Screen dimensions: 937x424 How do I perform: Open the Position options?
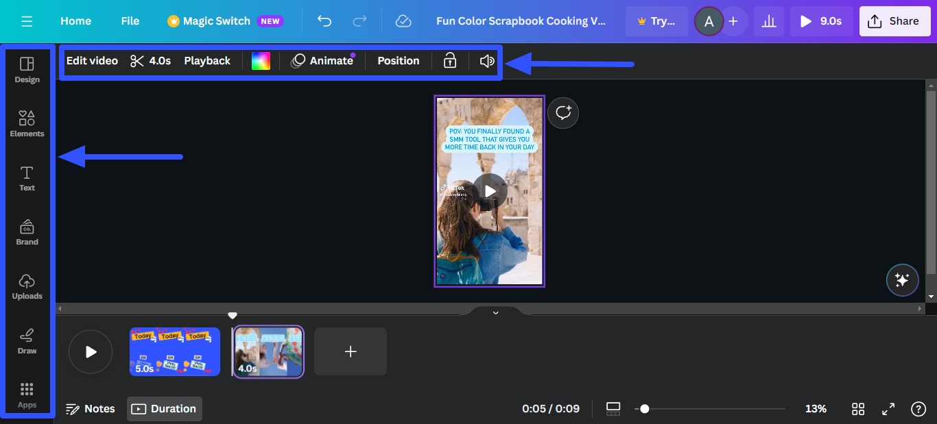click(x=398, y=61)
